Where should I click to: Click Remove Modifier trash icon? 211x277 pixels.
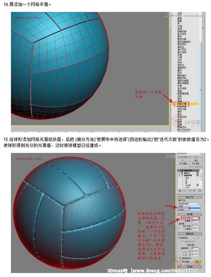[x=194, y=191]
